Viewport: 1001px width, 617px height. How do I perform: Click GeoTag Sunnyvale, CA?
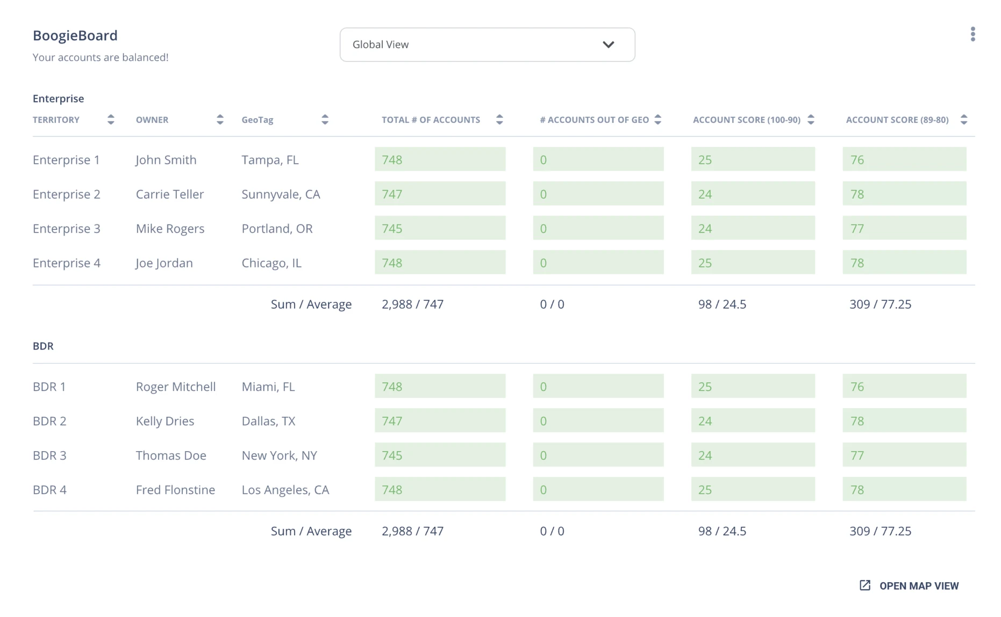(x=281, y=194)
